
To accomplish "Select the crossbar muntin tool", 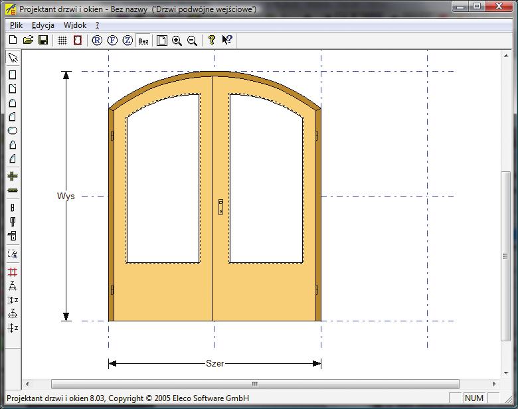I will [13, 176].
